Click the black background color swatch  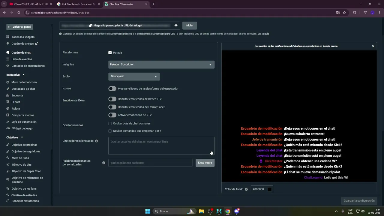[269, 189]
